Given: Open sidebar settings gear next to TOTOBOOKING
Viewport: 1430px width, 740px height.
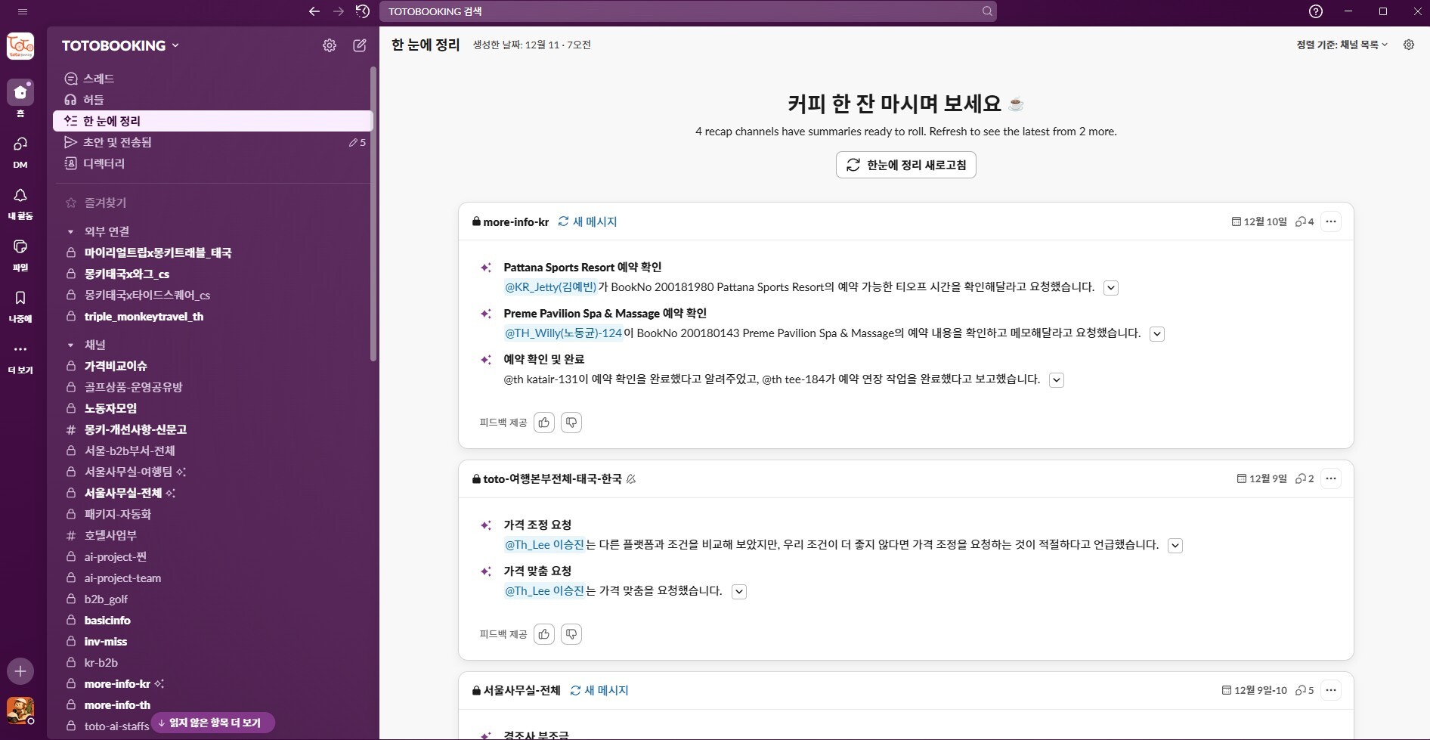Looking at the screenshot, I should pos(330,45).
